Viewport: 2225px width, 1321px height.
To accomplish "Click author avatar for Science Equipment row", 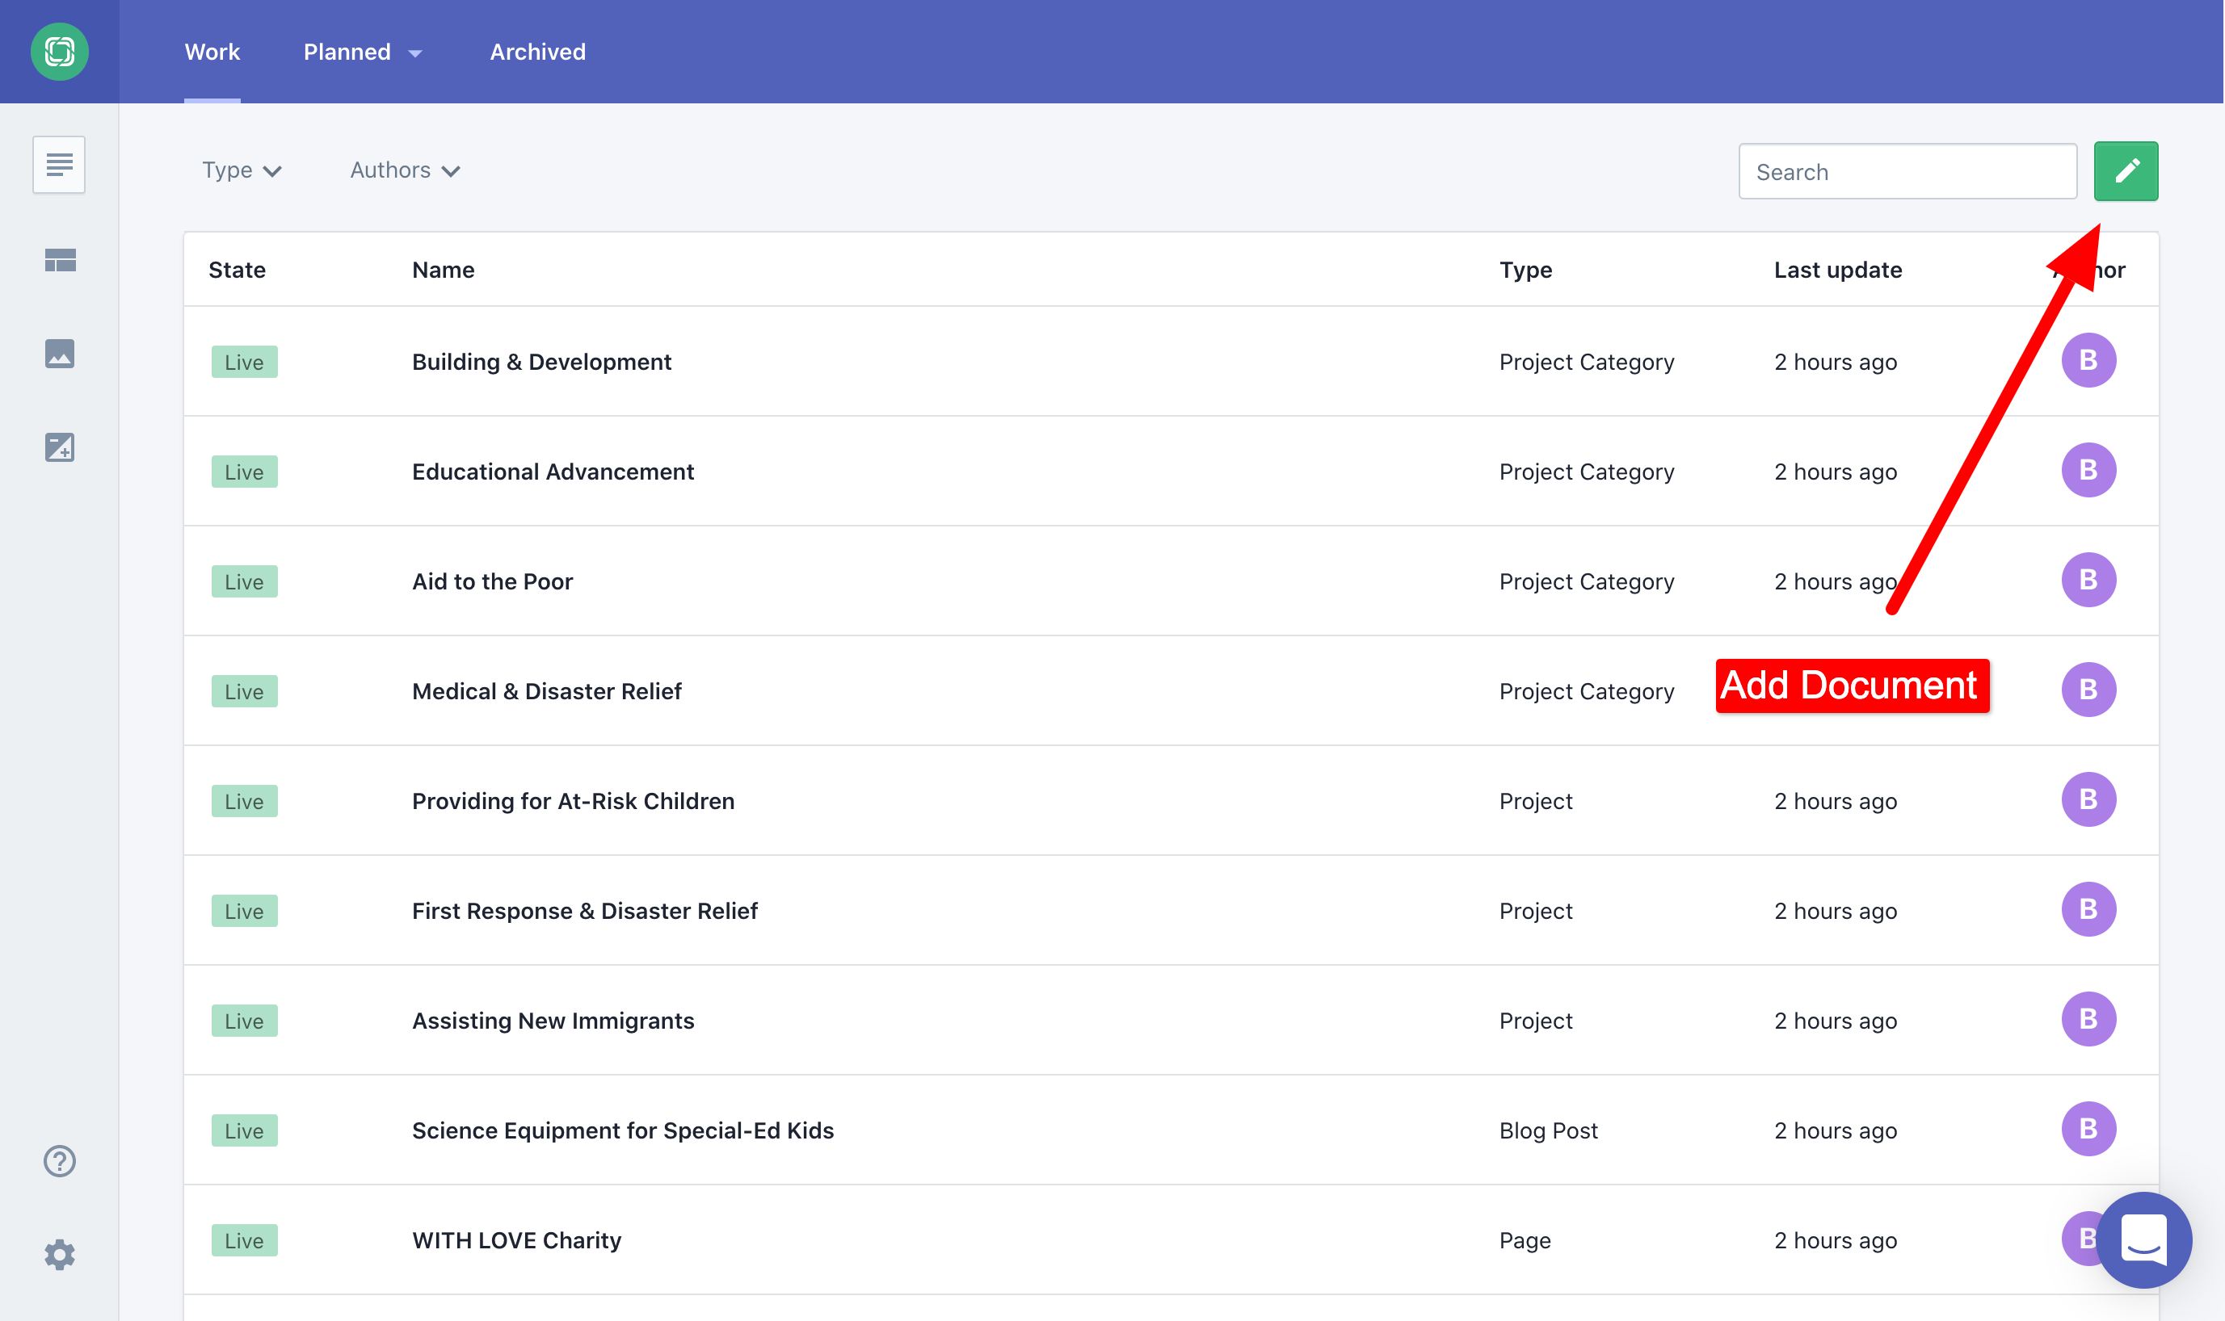I will point(2088,1129).
